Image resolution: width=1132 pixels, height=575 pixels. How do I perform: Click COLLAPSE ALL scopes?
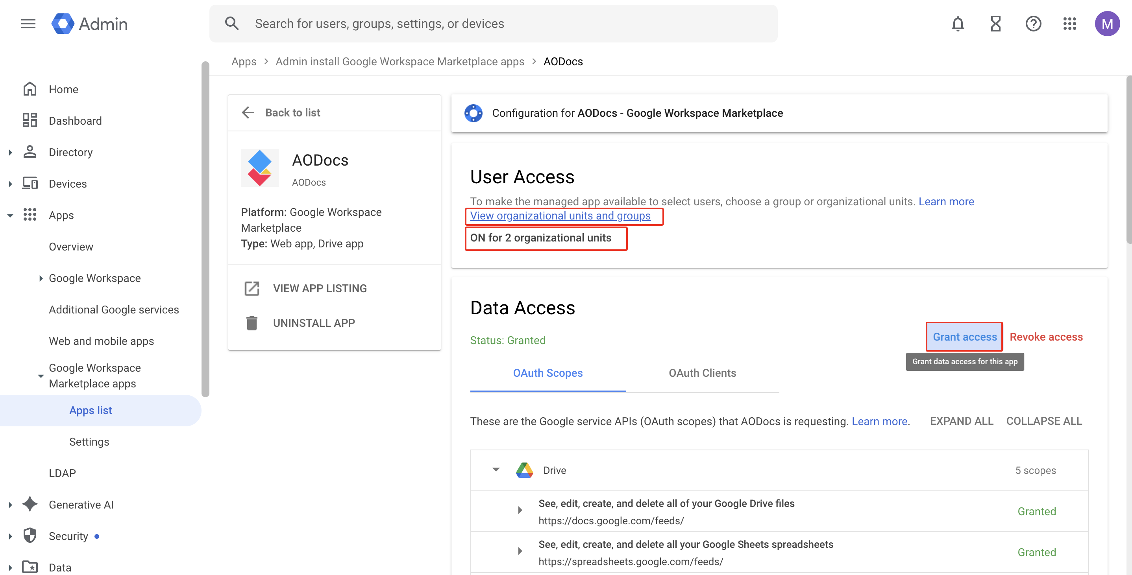point(1044,421)
